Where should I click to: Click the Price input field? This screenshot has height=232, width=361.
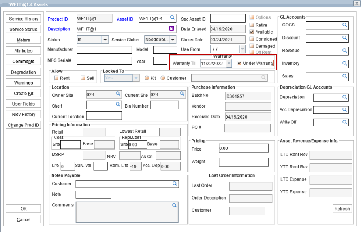coord(244,148)
